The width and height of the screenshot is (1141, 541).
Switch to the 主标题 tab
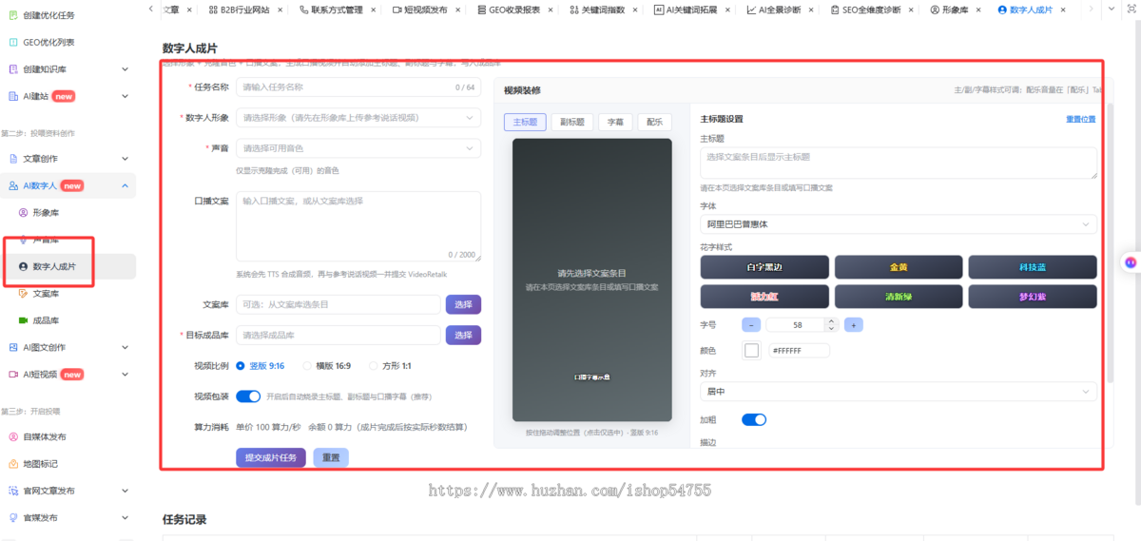[x=525, y=122]
